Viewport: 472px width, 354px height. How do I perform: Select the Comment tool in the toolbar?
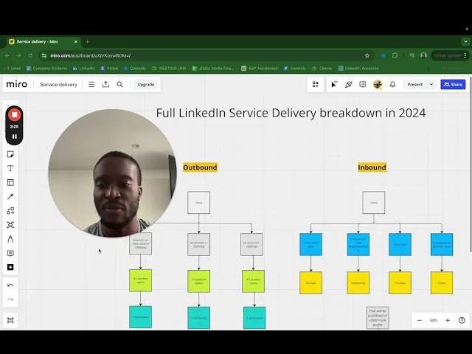pos(10,253)
